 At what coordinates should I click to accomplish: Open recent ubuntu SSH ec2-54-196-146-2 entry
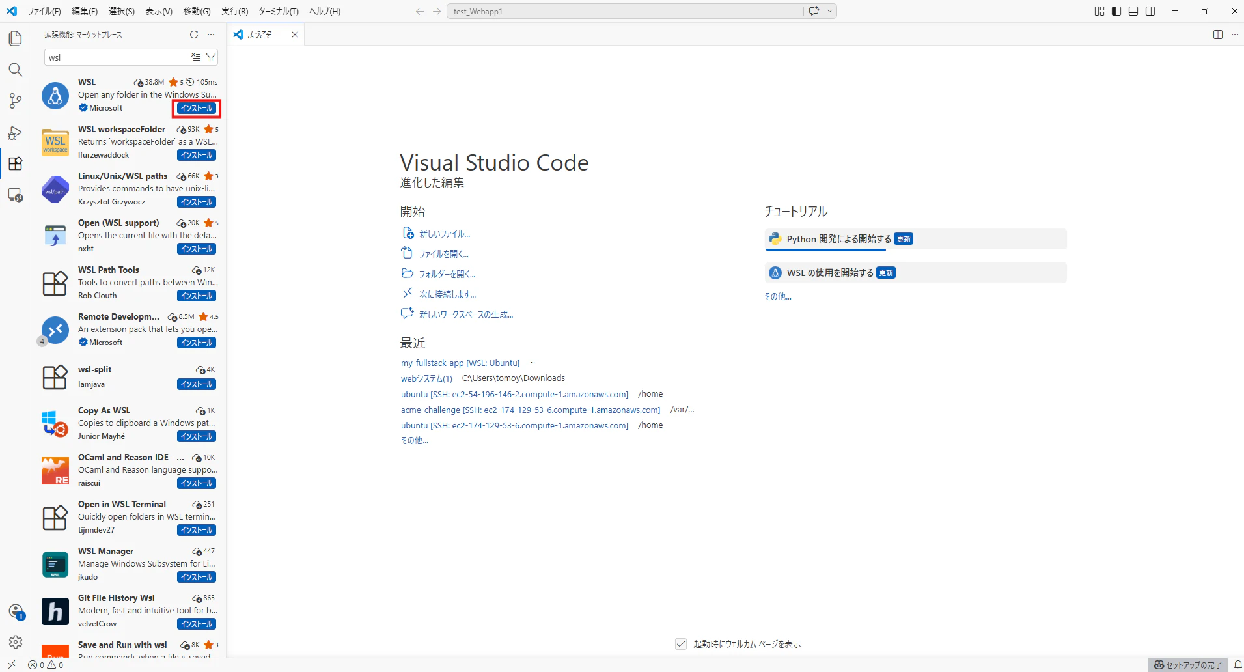point(515,395)
